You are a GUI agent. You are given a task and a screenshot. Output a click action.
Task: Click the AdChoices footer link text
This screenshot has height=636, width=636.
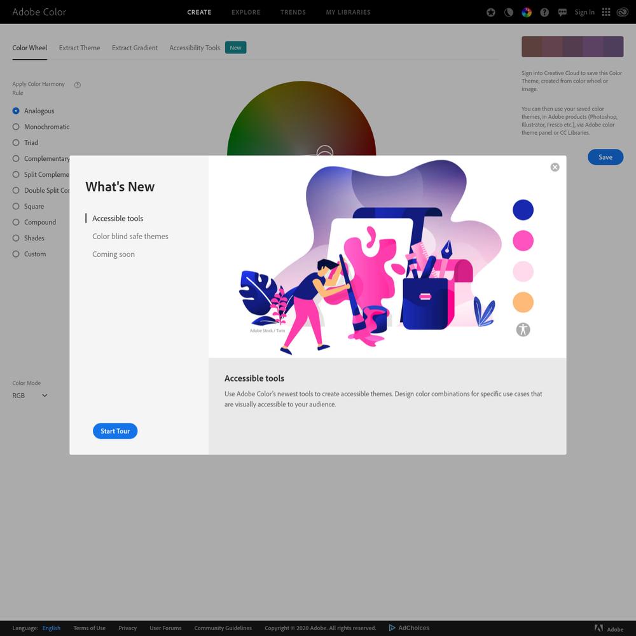[414, 628]
